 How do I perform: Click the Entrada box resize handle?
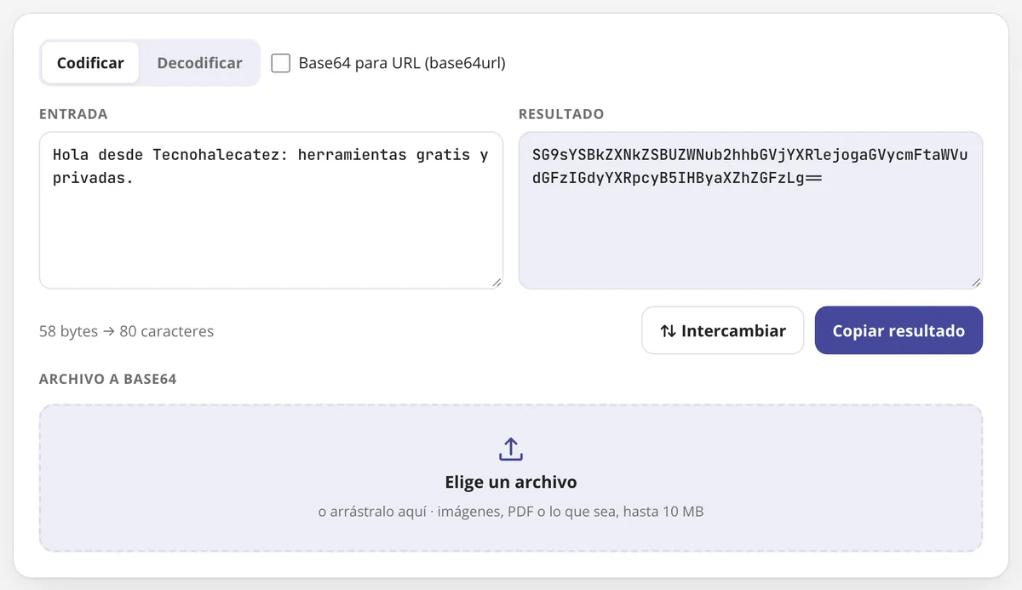[x=497, y=282]
